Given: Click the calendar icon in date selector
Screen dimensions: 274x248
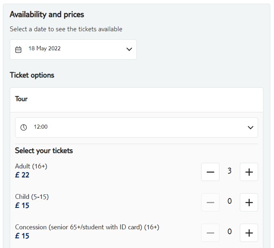Looking at the screenshot, I should tap(18, 50).
